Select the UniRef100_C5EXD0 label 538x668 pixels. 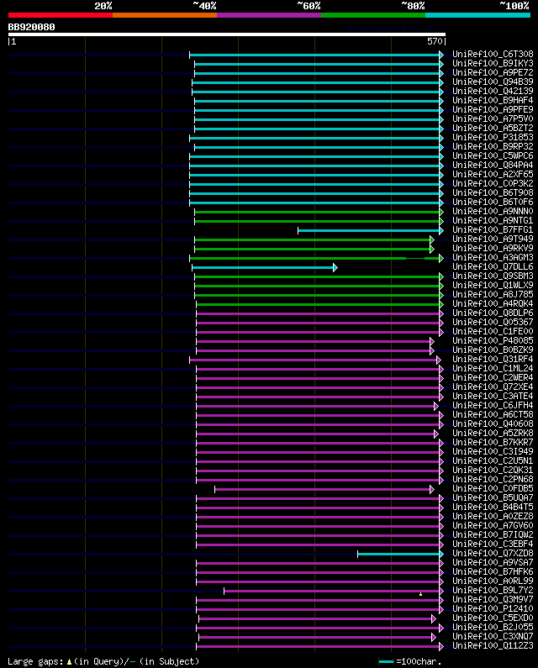(x=493, y=618)
